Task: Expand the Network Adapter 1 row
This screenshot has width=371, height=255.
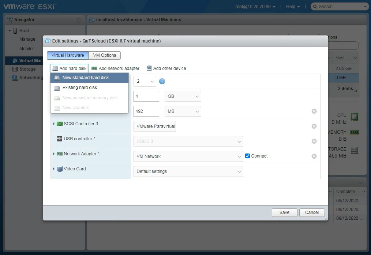Action: pos(54,154)
